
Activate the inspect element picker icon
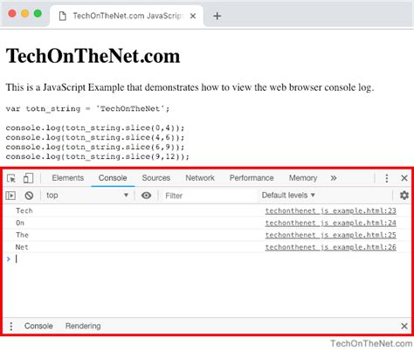pyautogui.click(x=11, y=178)
